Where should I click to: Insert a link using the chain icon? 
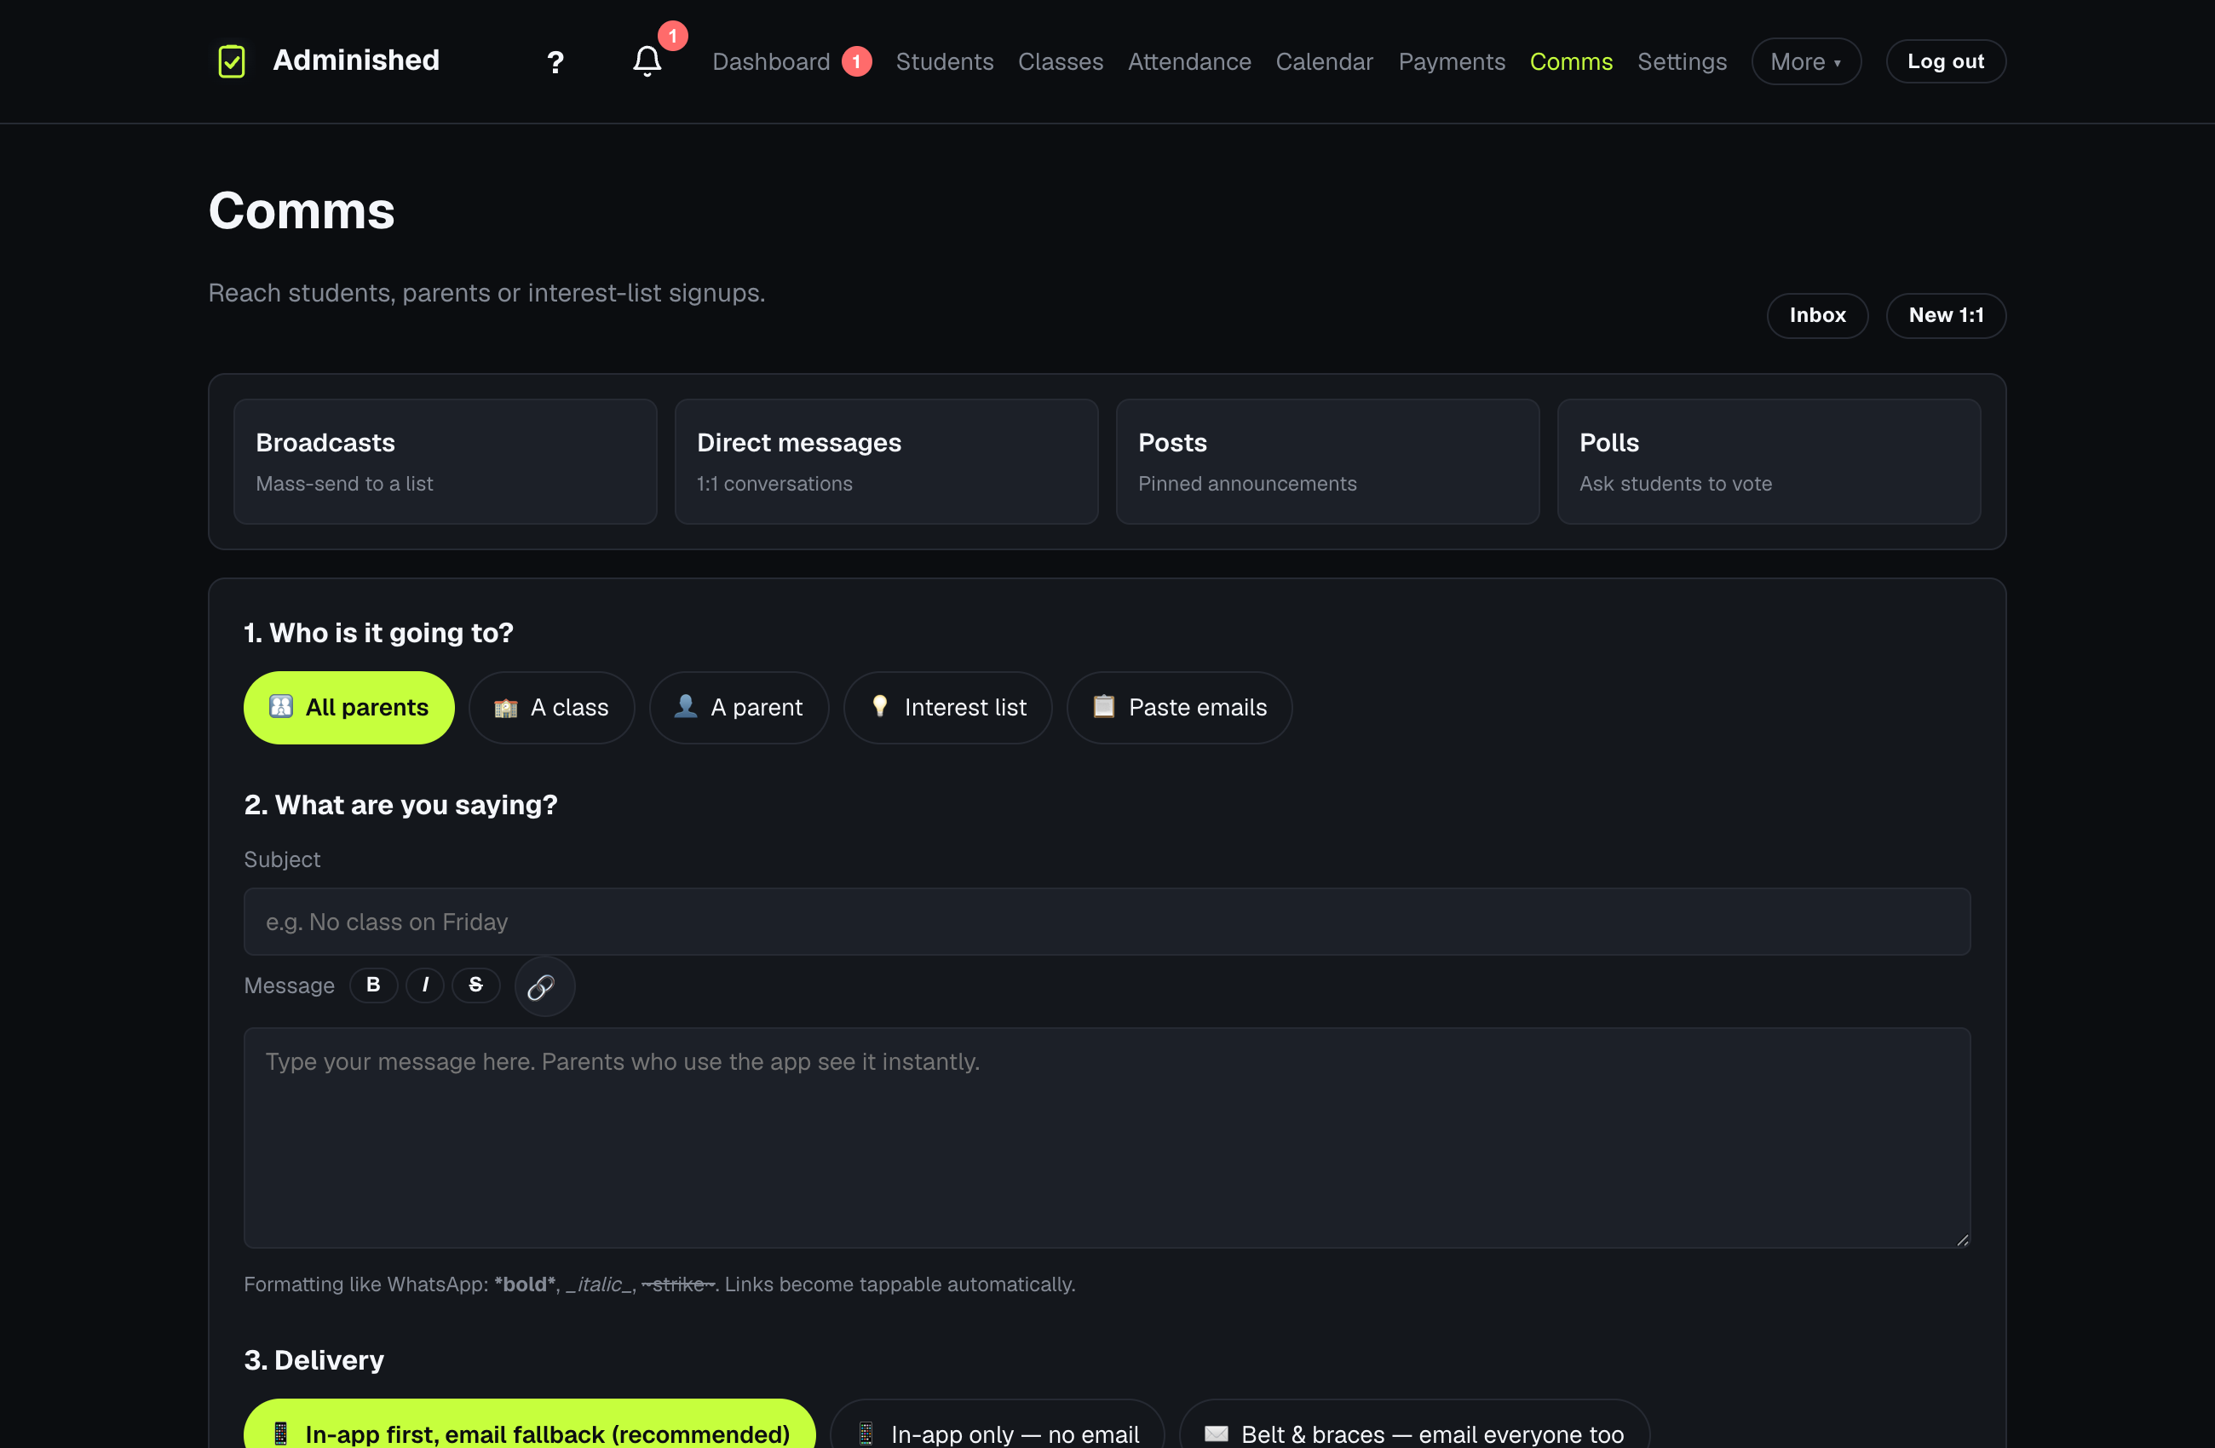tap(544, 986)
